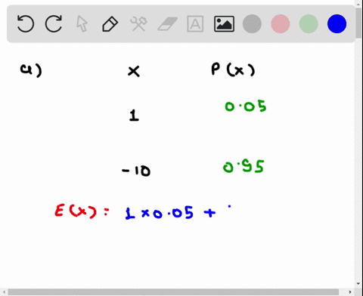Click the horizontal scrollbar thumb
363x296 pixels.
click(173, 292)
